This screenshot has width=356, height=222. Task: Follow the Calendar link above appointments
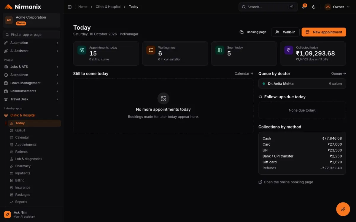coord(244,73)
